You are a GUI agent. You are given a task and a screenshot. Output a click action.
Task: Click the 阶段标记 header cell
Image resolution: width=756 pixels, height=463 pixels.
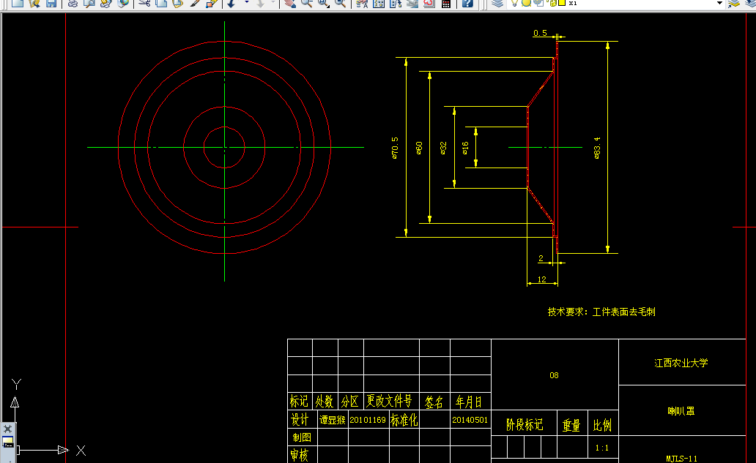(524, 424)
